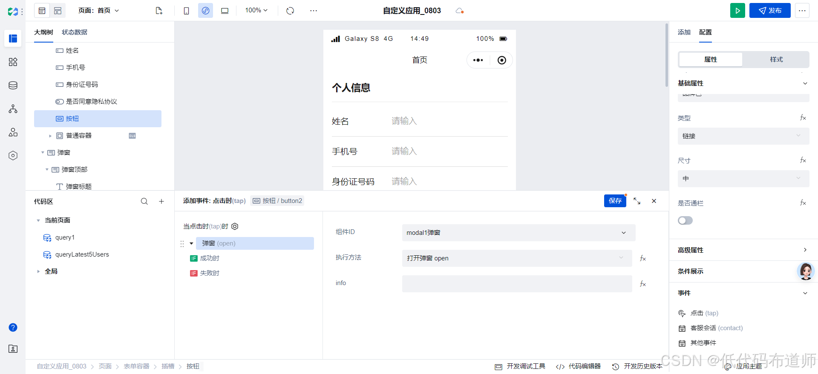The width and height of the screenshot is (818, 374).
Task: Click the 保存 save button
Action: [x=615, y=201]
